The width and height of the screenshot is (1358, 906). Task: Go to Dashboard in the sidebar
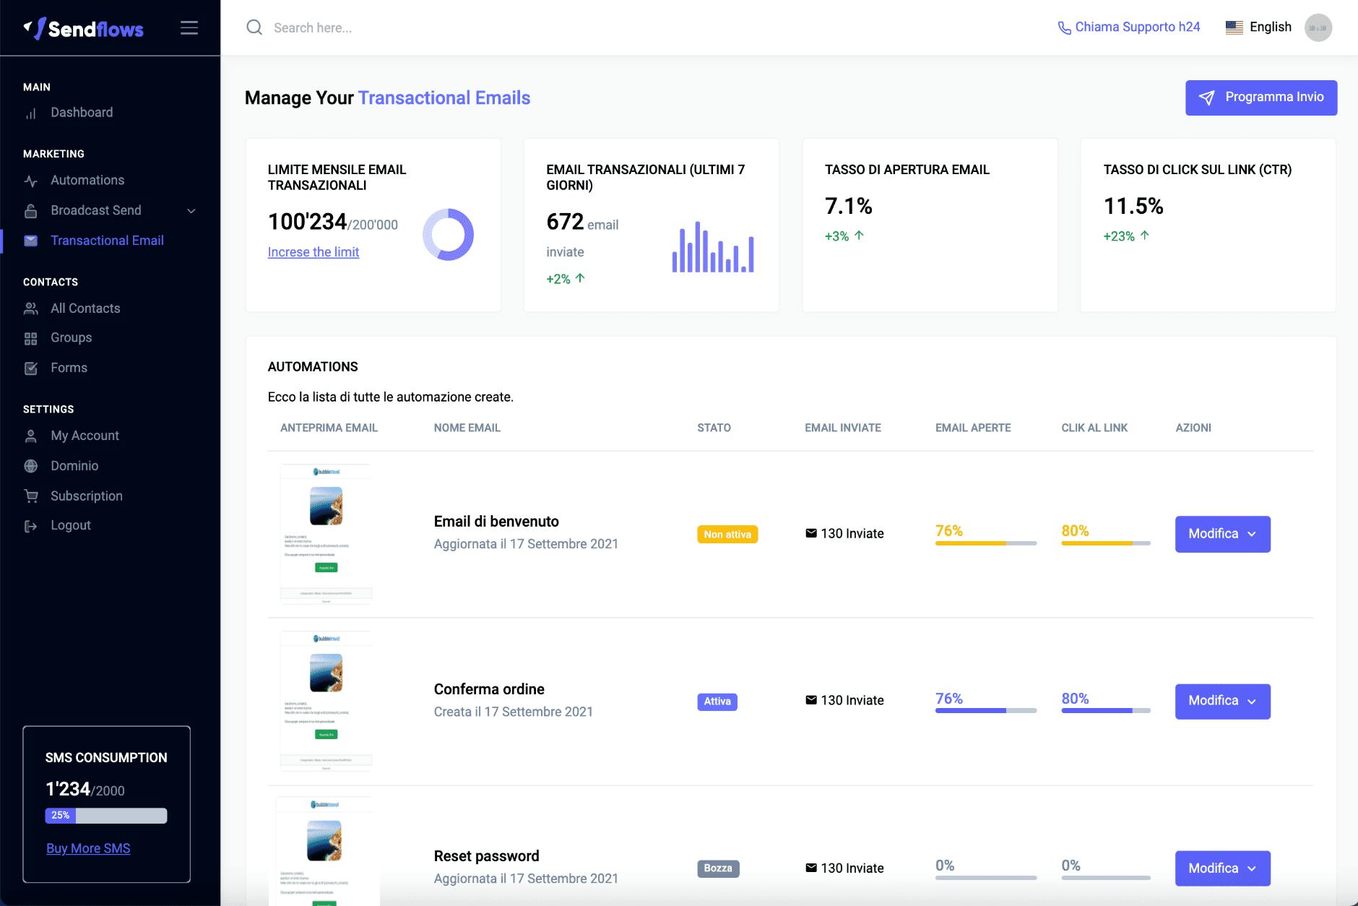(82, 113)
